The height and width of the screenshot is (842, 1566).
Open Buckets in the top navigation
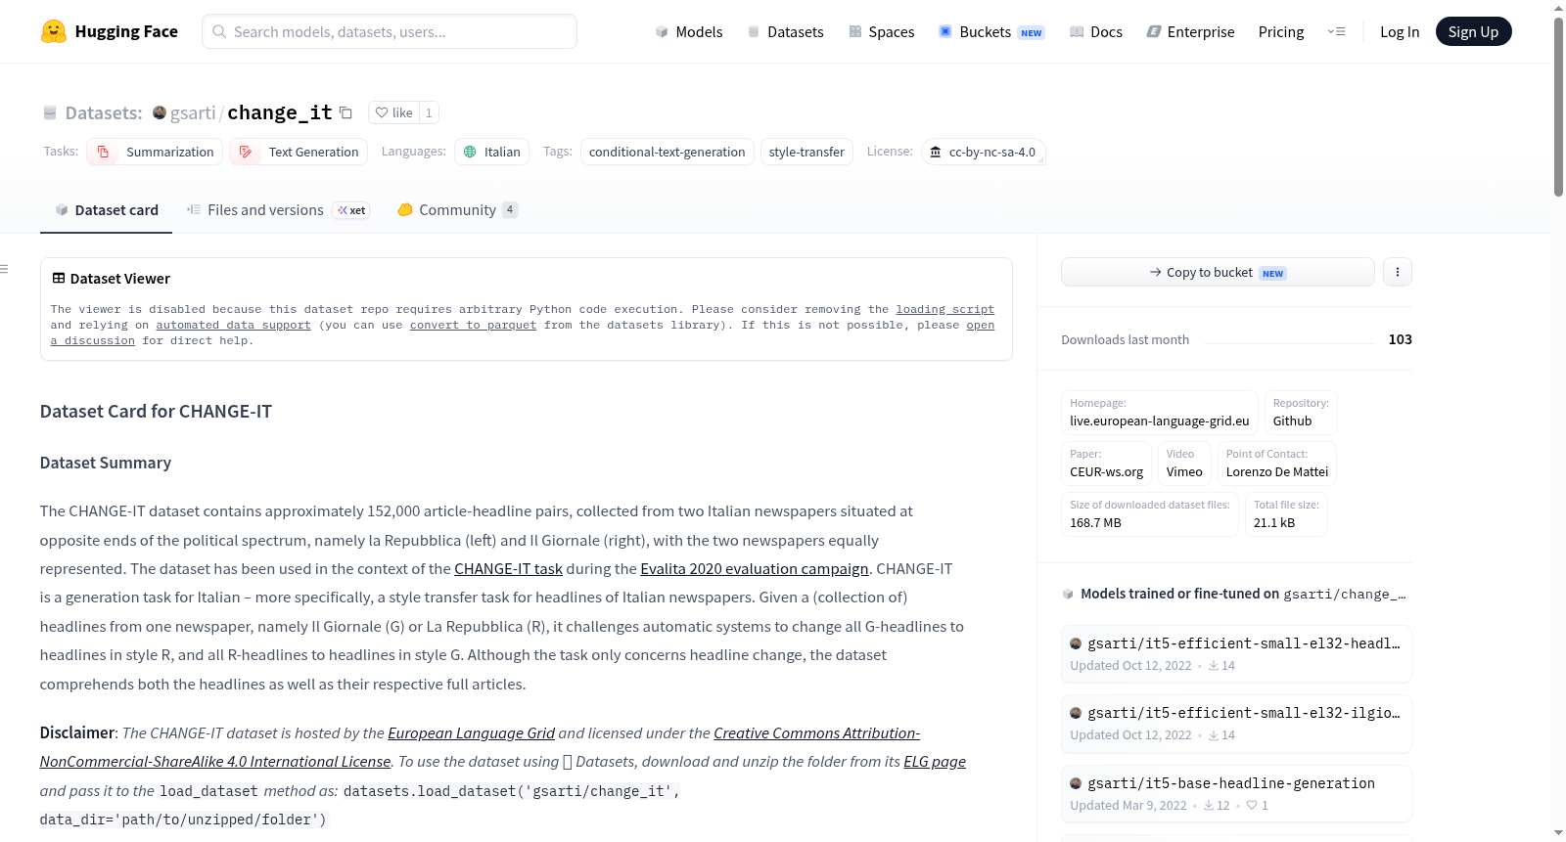pyautogui.click(x=991, y=31)
